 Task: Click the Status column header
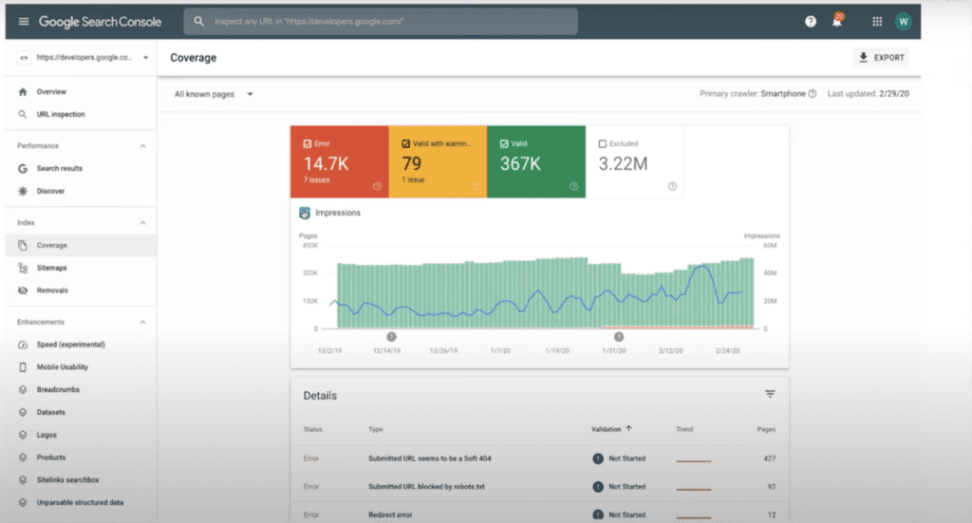coord(312,429)
